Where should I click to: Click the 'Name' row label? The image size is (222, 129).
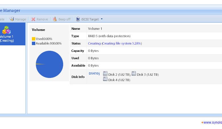pyautogui.click(x=76, y=29)
